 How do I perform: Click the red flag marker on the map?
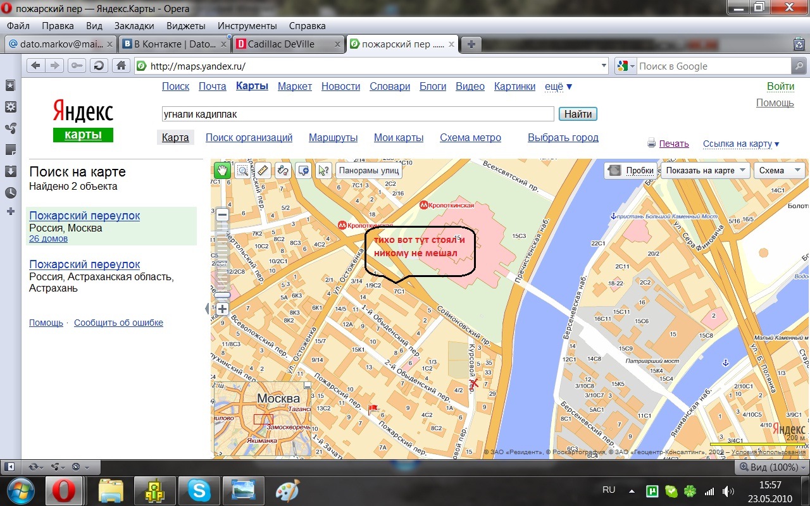point(373,409)
